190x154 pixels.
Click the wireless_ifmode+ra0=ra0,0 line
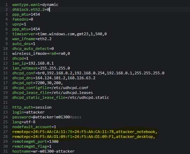tap(41, 53)
